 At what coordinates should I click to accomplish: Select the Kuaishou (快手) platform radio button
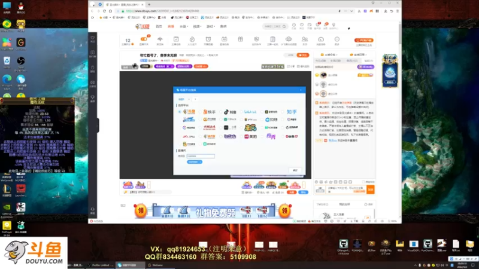[200, 112]
